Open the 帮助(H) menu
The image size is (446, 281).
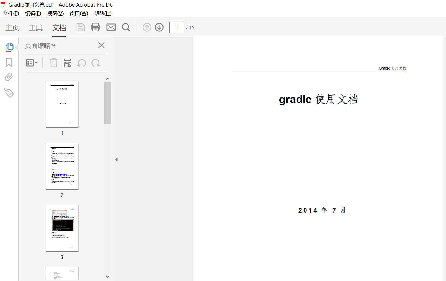(103, 13)
